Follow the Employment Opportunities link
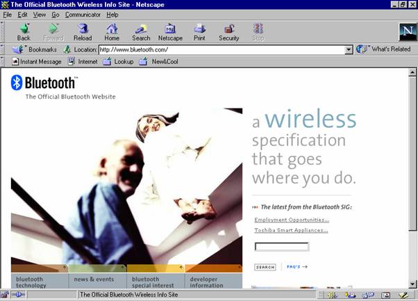Image resolution: width=418 pixels, height=301 pixels. [292, 220]
